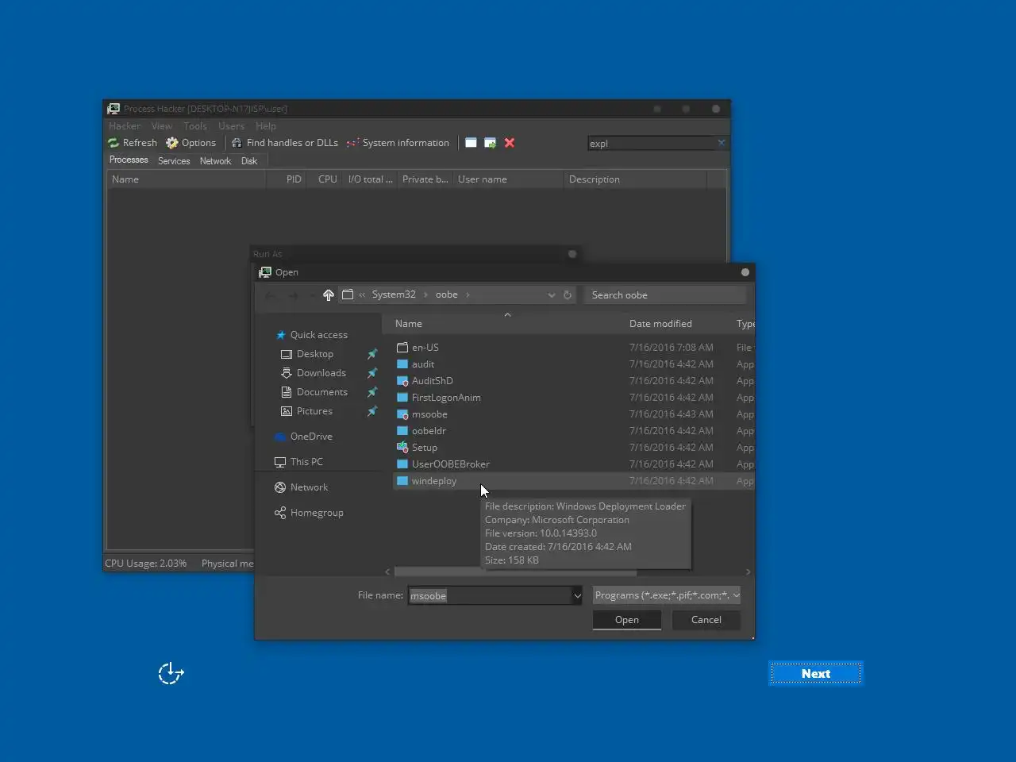Open the Programs file type filter dropdown
Viewport: 1016px width, 762px height.
pyautogui.click(x=667, y=595)
